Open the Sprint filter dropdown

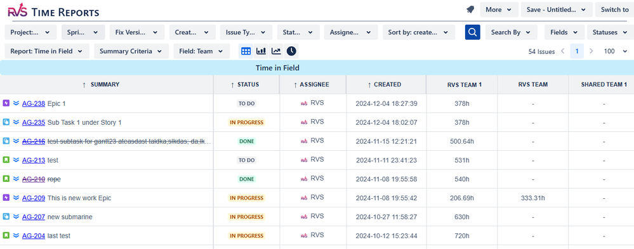[83, 32]
